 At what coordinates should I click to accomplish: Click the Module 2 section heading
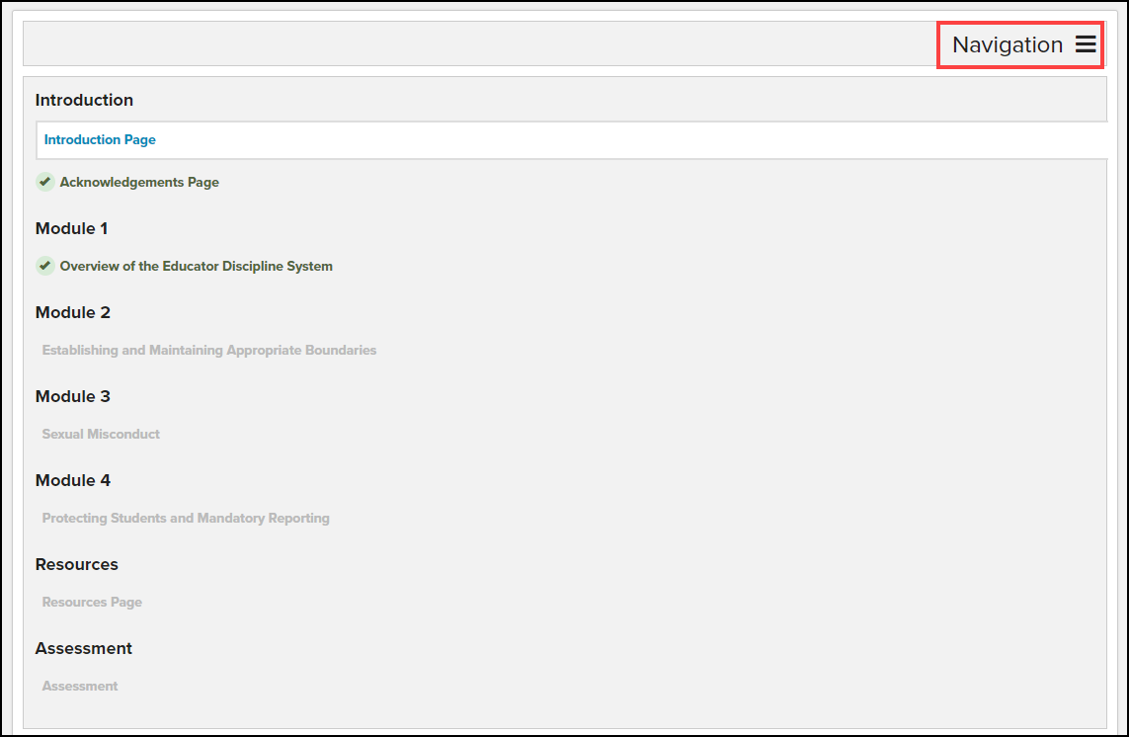pos(73,312)
